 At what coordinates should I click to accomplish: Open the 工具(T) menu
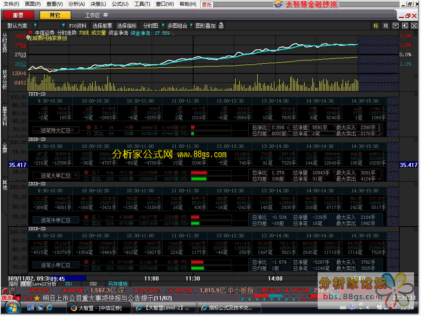(142, 4)
